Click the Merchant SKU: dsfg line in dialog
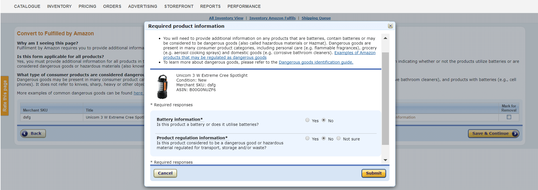 tap(196, 85)
